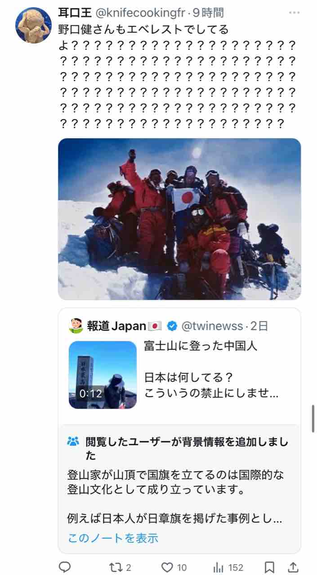Show the note via このノートを表示

point(113,537)
